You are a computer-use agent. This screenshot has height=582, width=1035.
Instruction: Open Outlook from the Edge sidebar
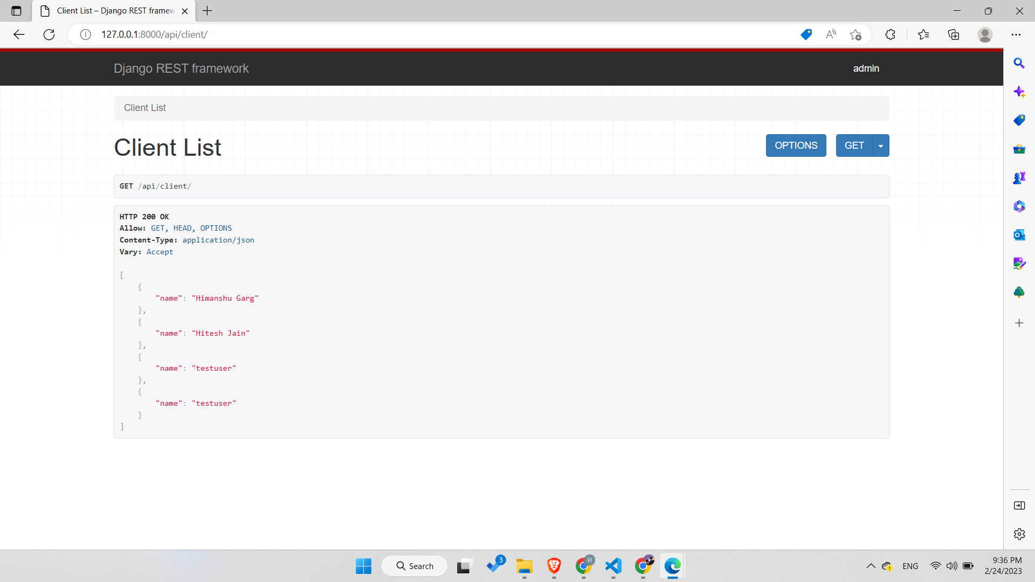tap(1019, 235)
